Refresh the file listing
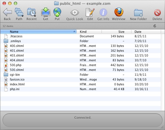This screenshot has width=165, height=130. [155, 26]
